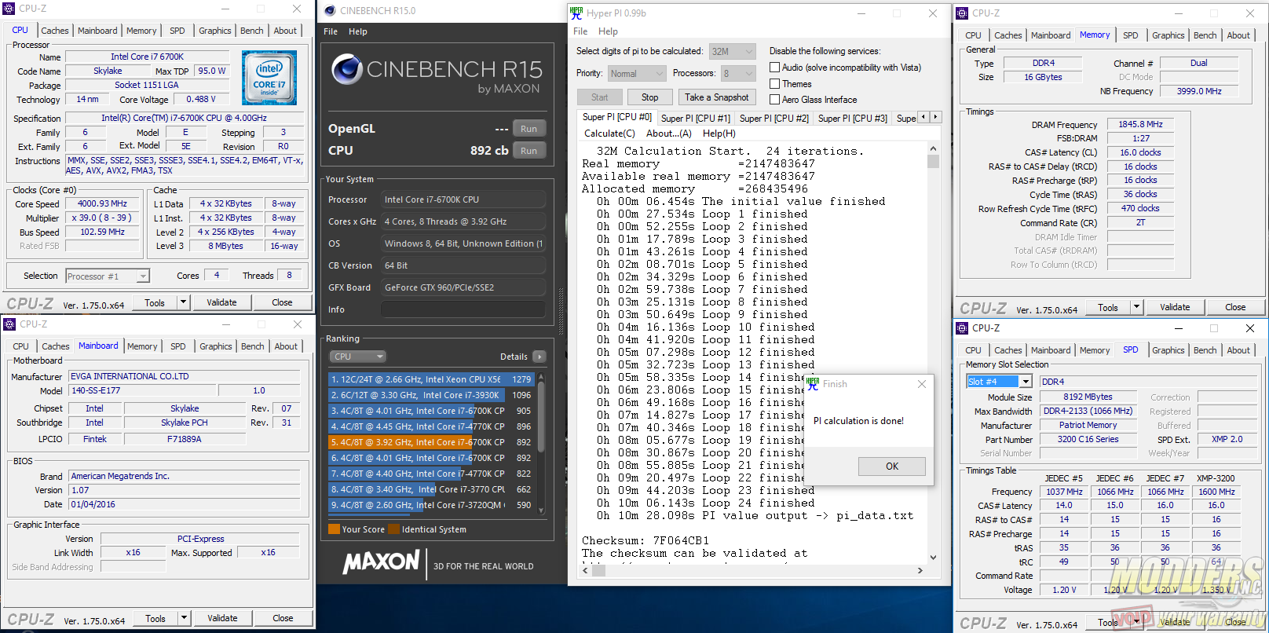Expand the Tools dropdown arrow in the Mainboard tab window
The width and height of the screenshot is (1269, 633).
[184, 618]
